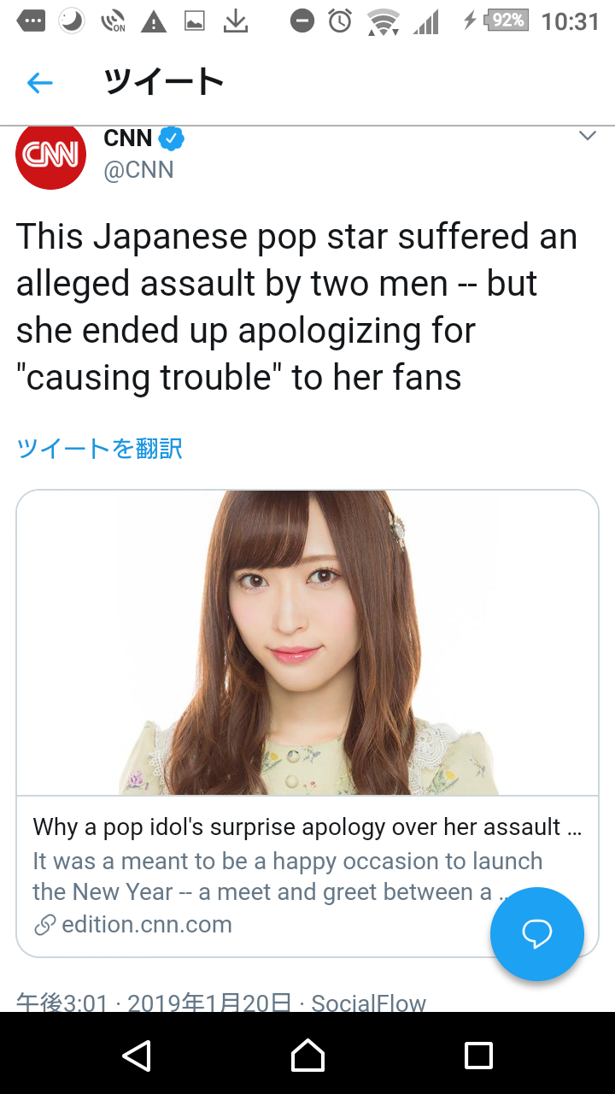Tap the floating reply bubble button

click(x=537, y=934)
